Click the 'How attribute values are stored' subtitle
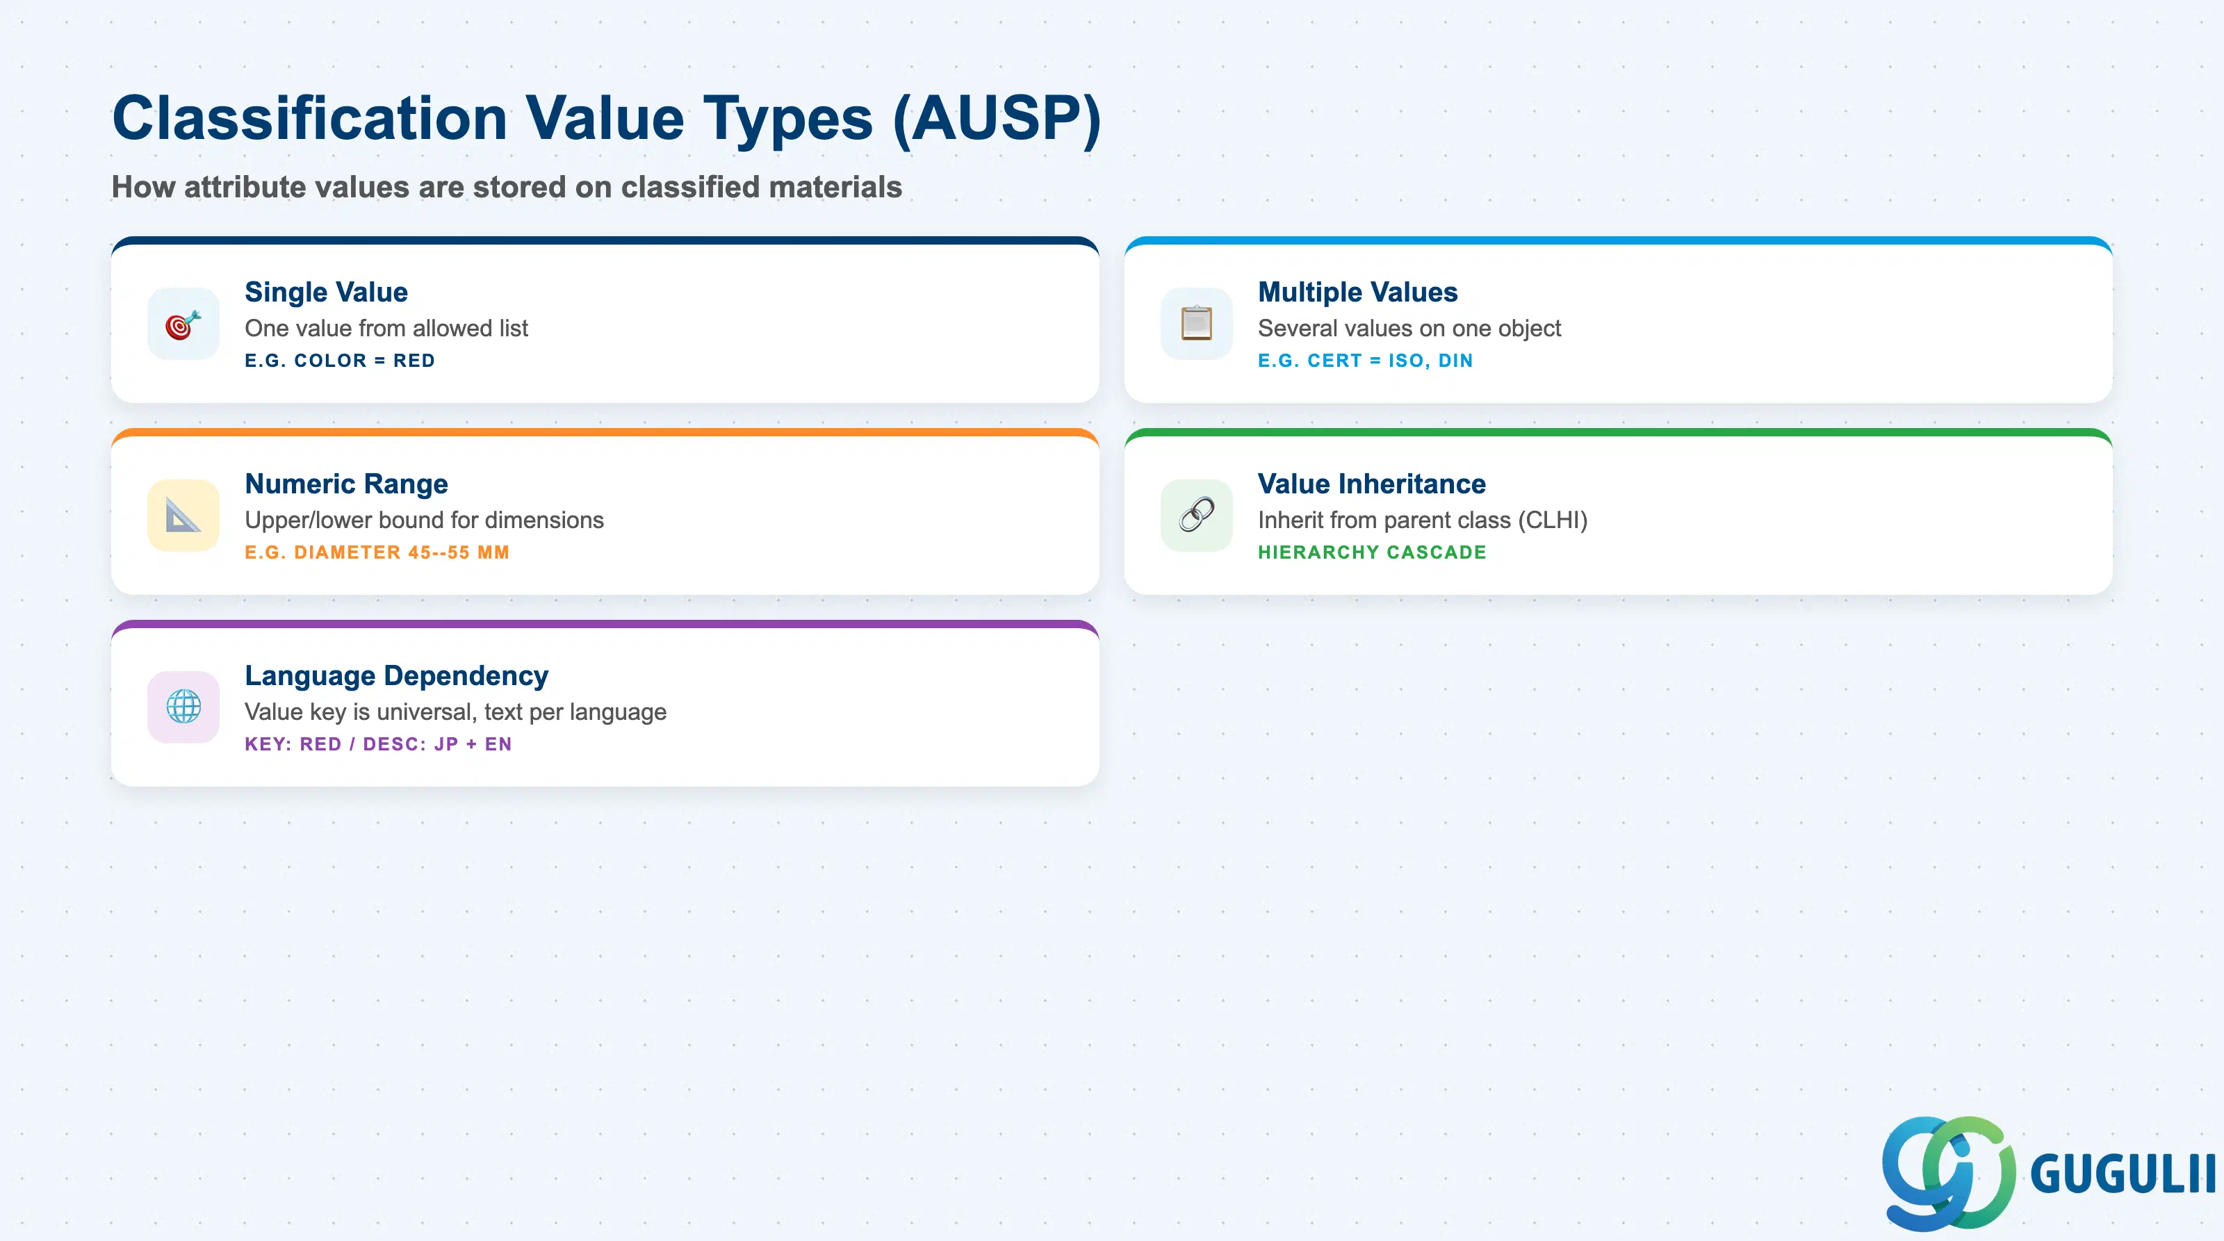 507,186
